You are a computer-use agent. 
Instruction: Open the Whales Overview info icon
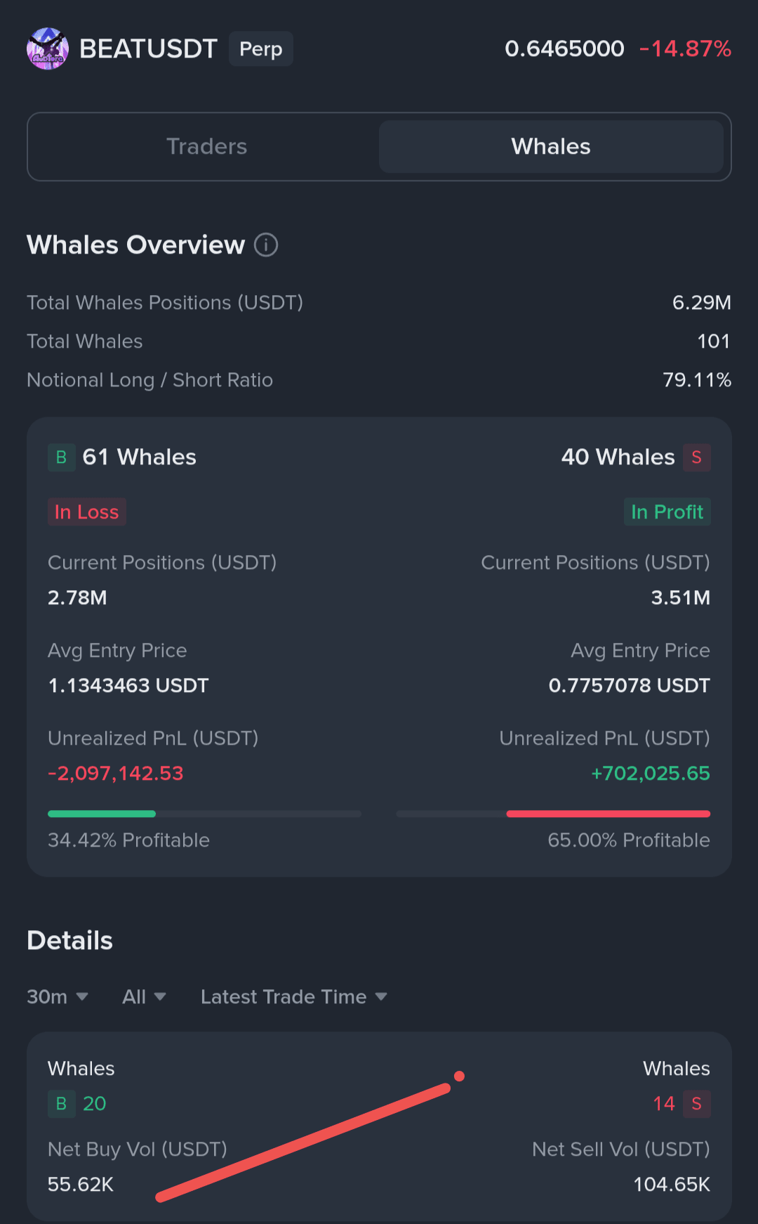266,245
